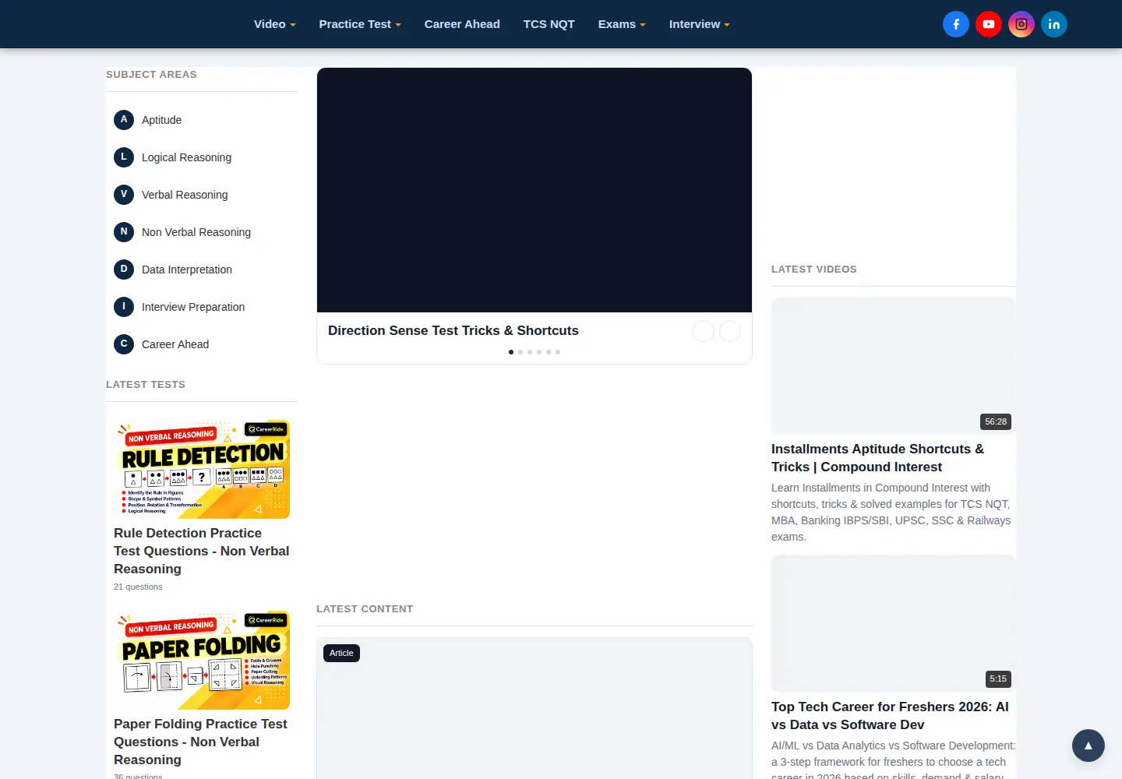1122x779 pixels.
Task: Click the 'I' Interview Preparation circle icon
Action: 124,306
